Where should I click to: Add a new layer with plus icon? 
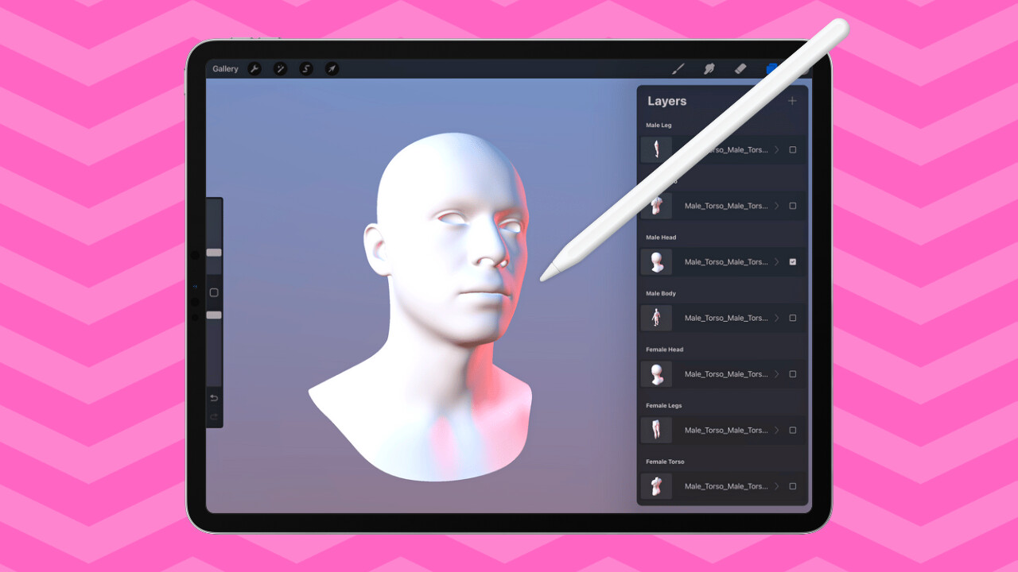(x=792, y=101)
